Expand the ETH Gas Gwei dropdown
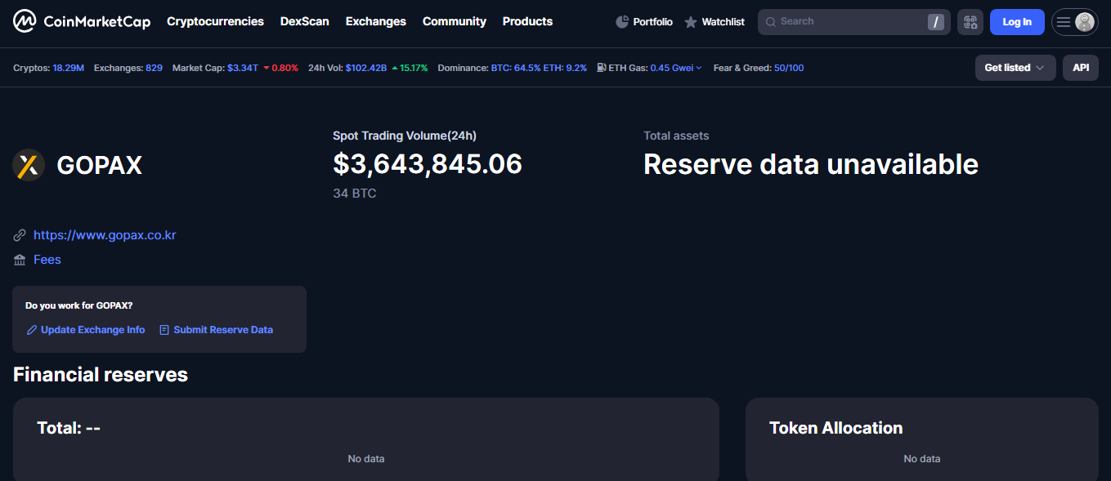1111x481 pixels. pyautogui.click(x=698, y=68)
